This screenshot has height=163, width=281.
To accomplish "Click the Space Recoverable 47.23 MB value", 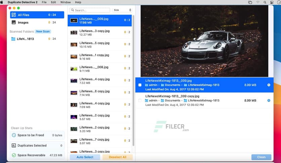I will click(x=56, y=155).
